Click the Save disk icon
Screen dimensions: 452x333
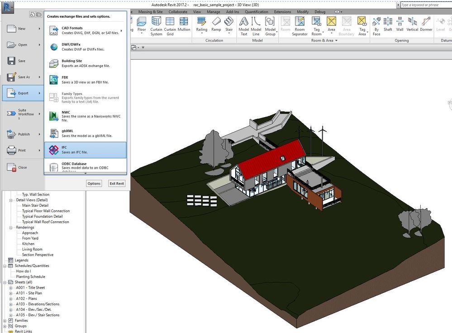click(x=11, y=61)
